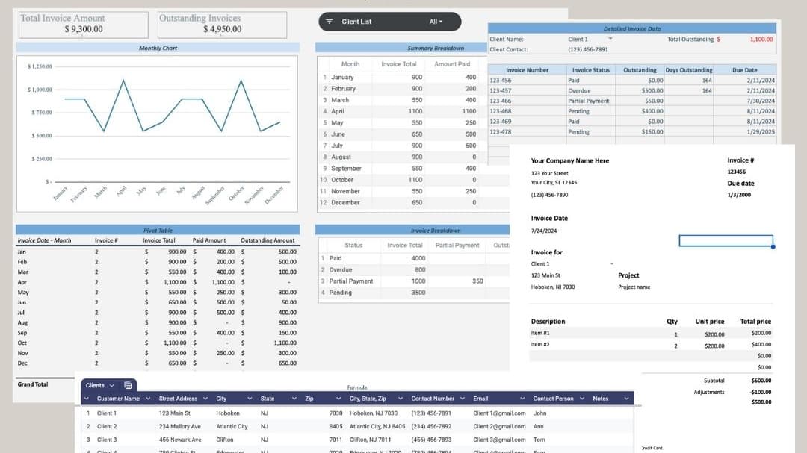Select the Overdue row in Invoice Breakdown
Viewport: 807px width, 453px height.
[x=414, y=270]
